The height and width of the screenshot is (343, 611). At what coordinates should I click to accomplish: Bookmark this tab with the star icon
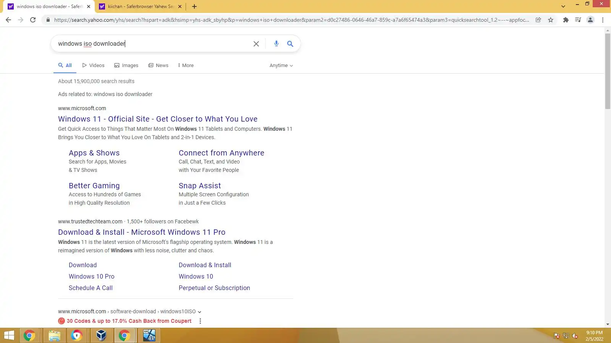pyautogui.click(x=551, y=20)
